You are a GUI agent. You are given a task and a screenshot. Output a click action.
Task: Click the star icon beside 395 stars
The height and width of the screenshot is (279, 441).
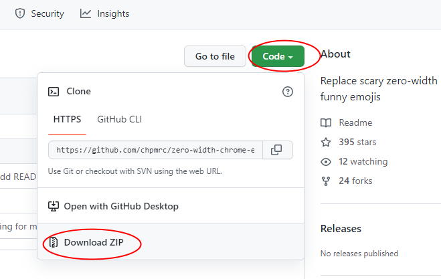(x=326, y=142)
